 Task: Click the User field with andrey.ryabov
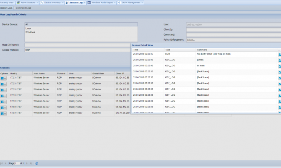pyautogui.click(x=234, y=25)
